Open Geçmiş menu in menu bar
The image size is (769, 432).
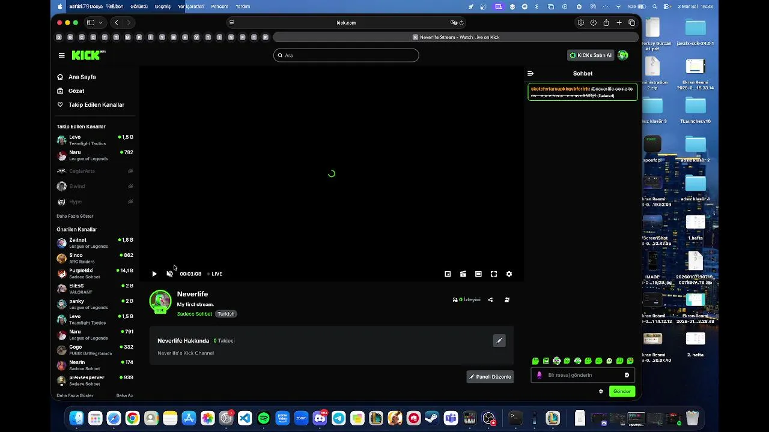[x=163, y=7]
